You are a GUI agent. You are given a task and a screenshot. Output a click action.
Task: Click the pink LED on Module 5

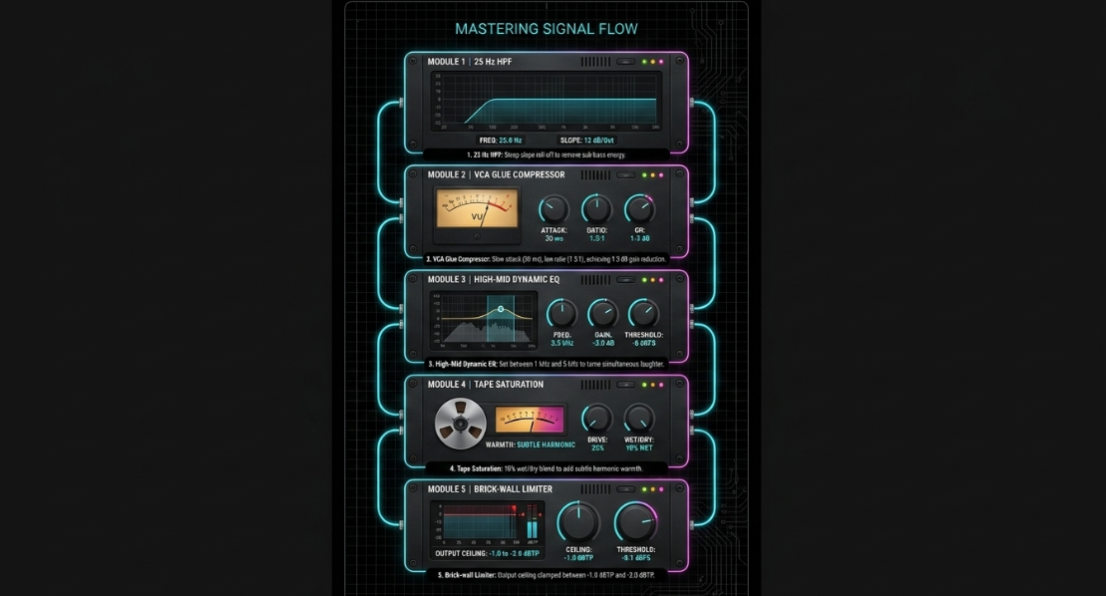coord(661,489)
